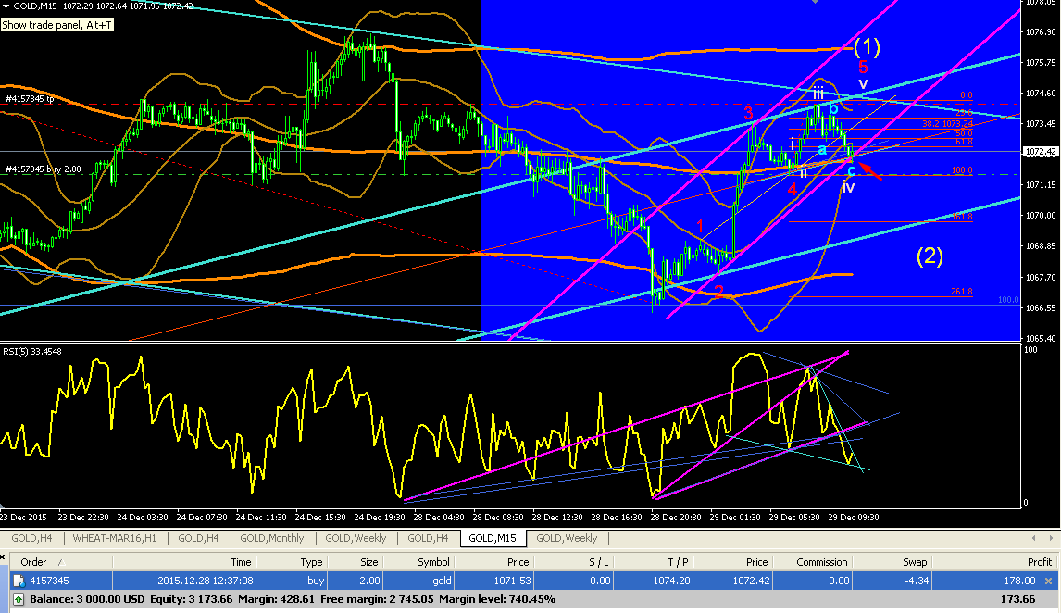Click the Price header next to Commission
Screen dimensions: 1061x613
click(x=732, y=562)
